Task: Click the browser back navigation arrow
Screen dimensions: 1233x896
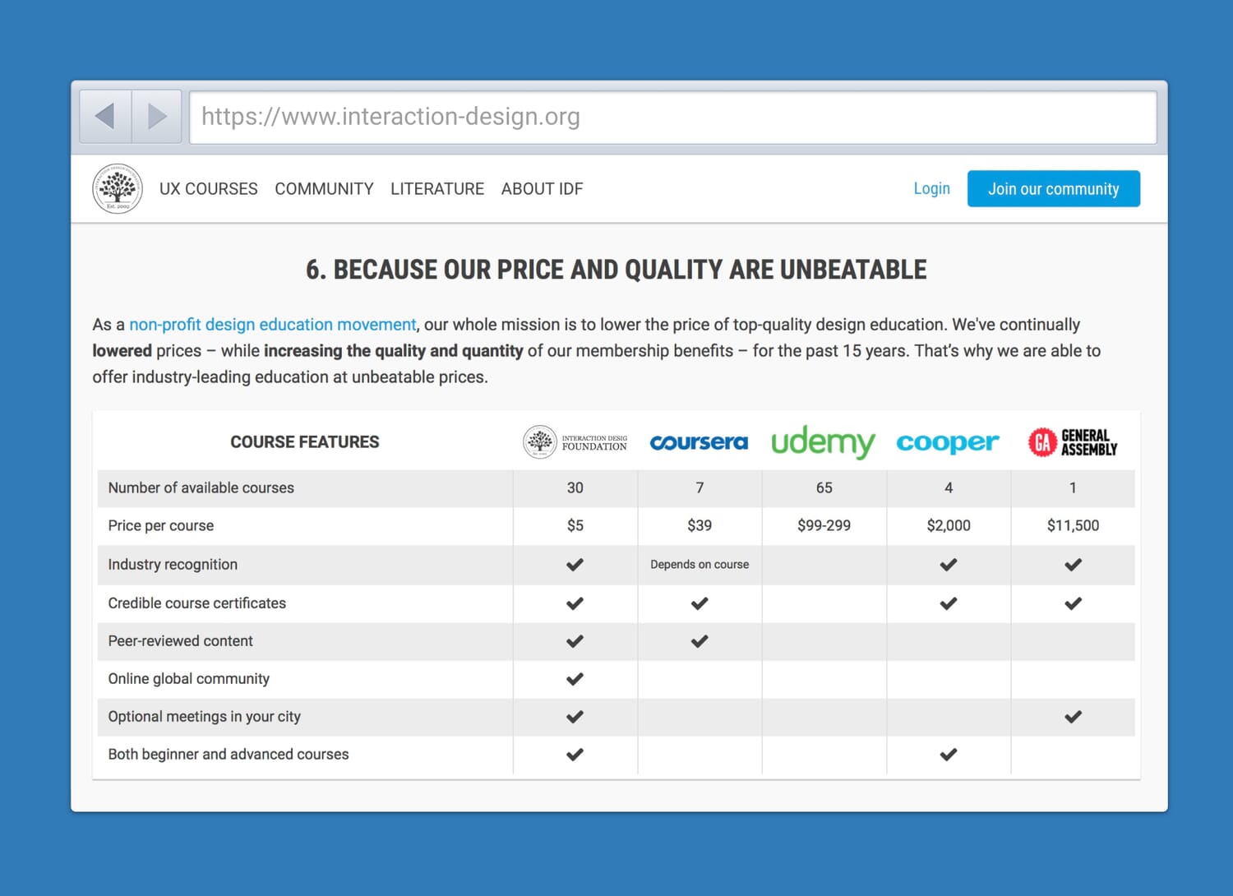Action: coord(104,116)
